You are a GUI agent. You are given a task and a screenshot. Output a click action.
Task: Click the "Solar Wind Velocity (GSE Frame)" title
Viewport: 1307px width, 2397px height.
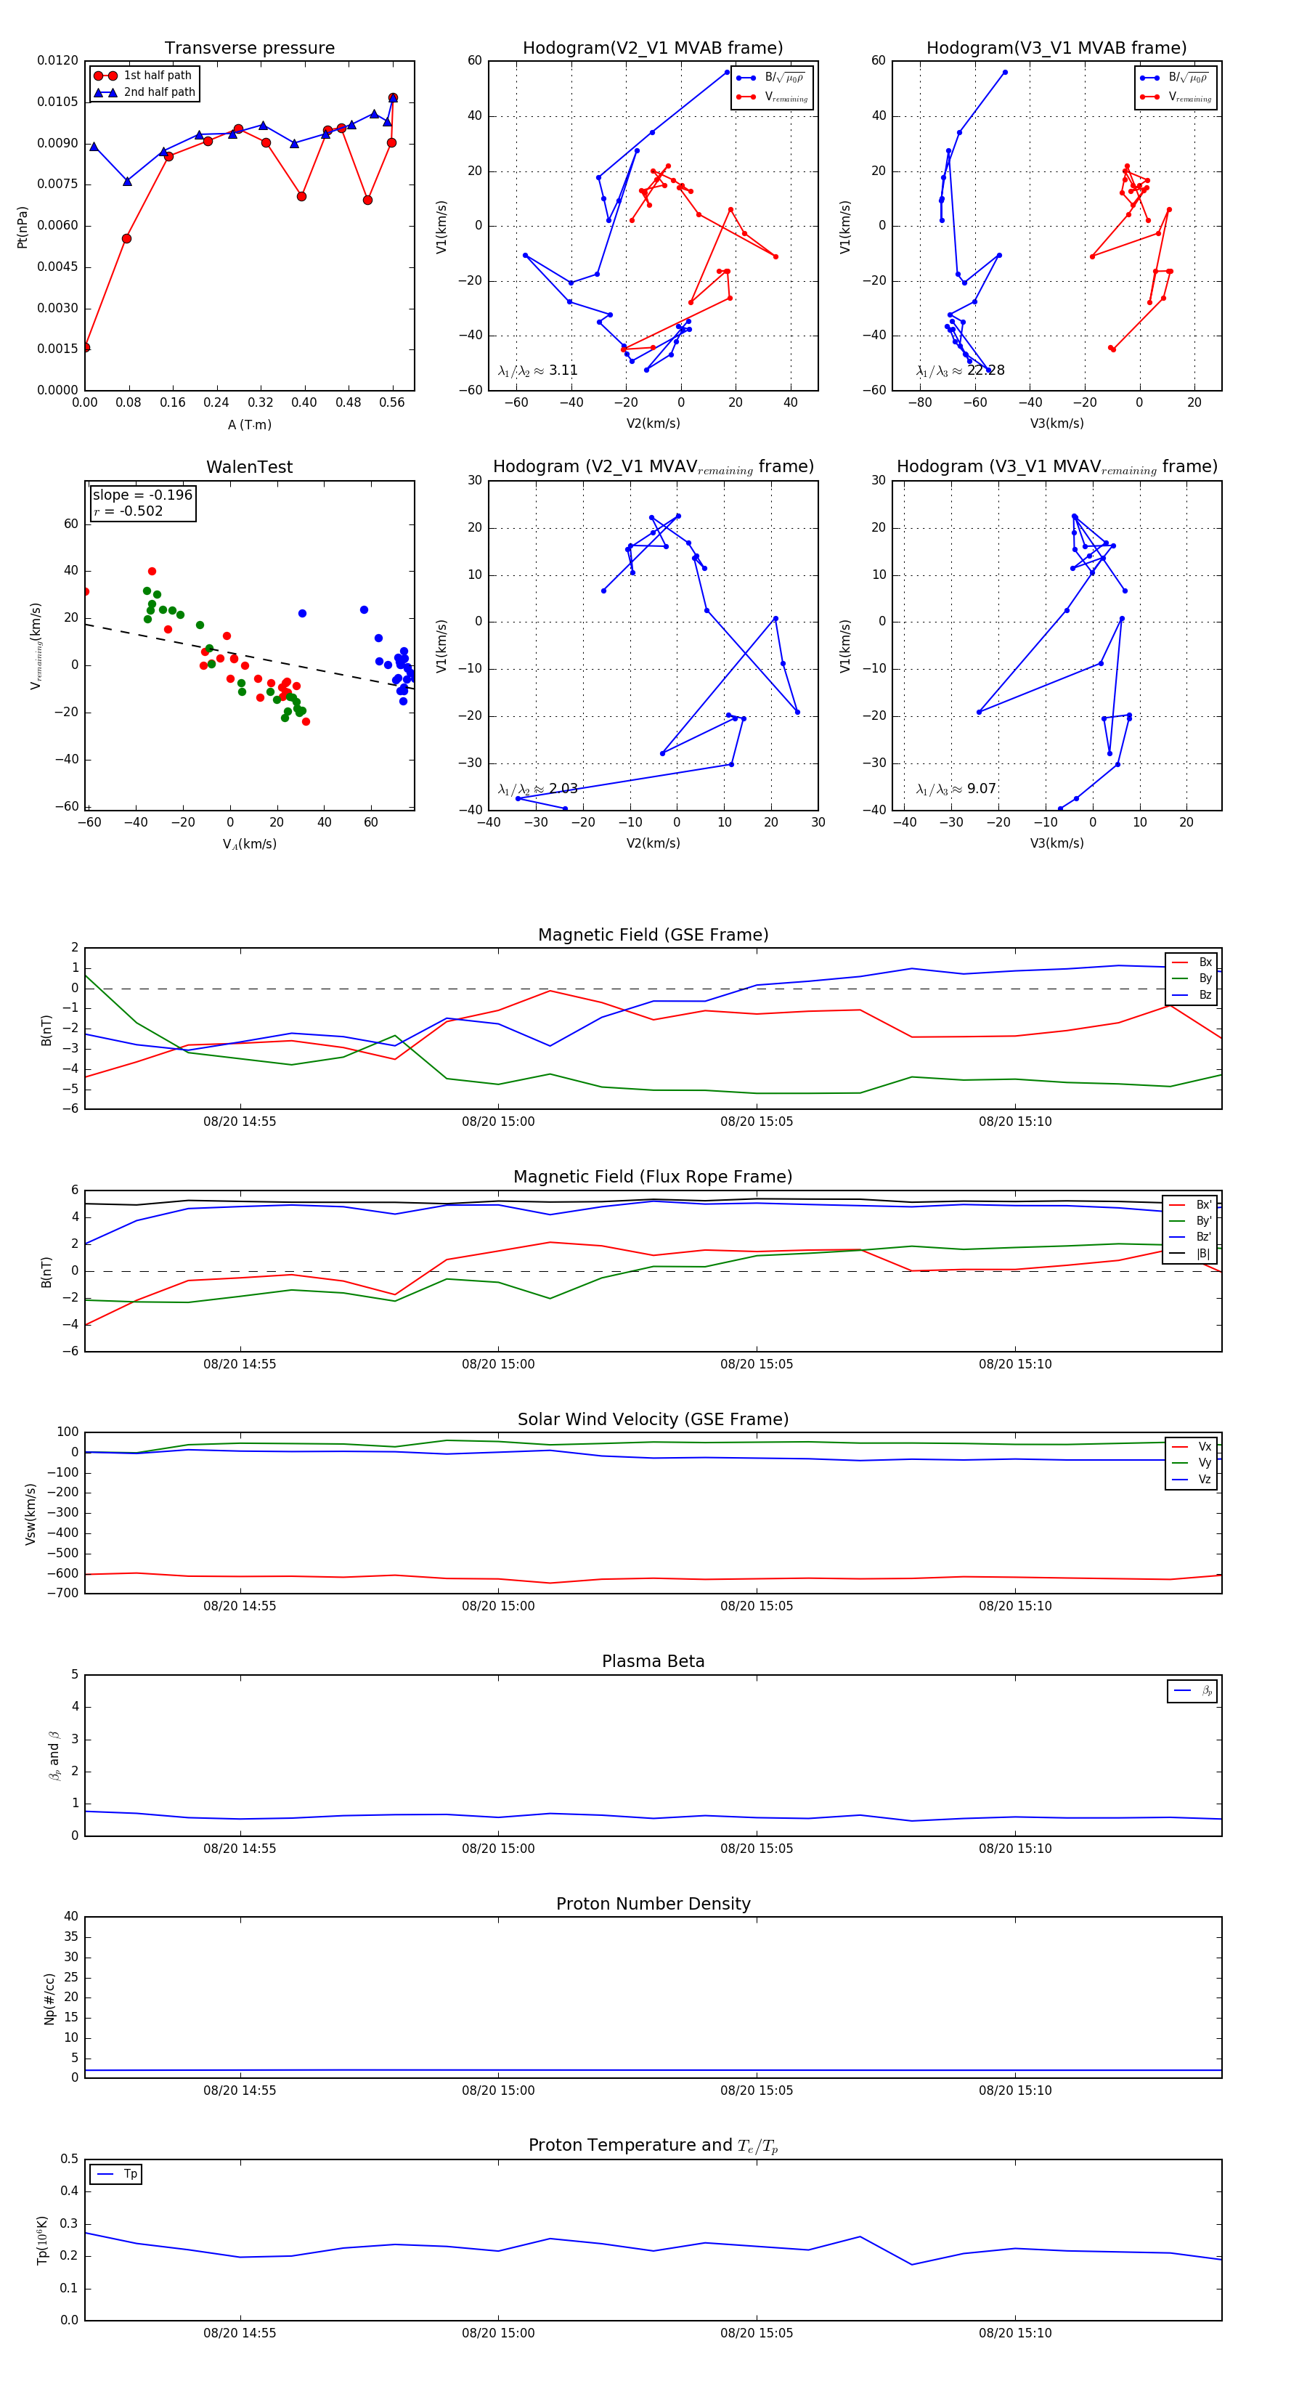pos(653,1419)
